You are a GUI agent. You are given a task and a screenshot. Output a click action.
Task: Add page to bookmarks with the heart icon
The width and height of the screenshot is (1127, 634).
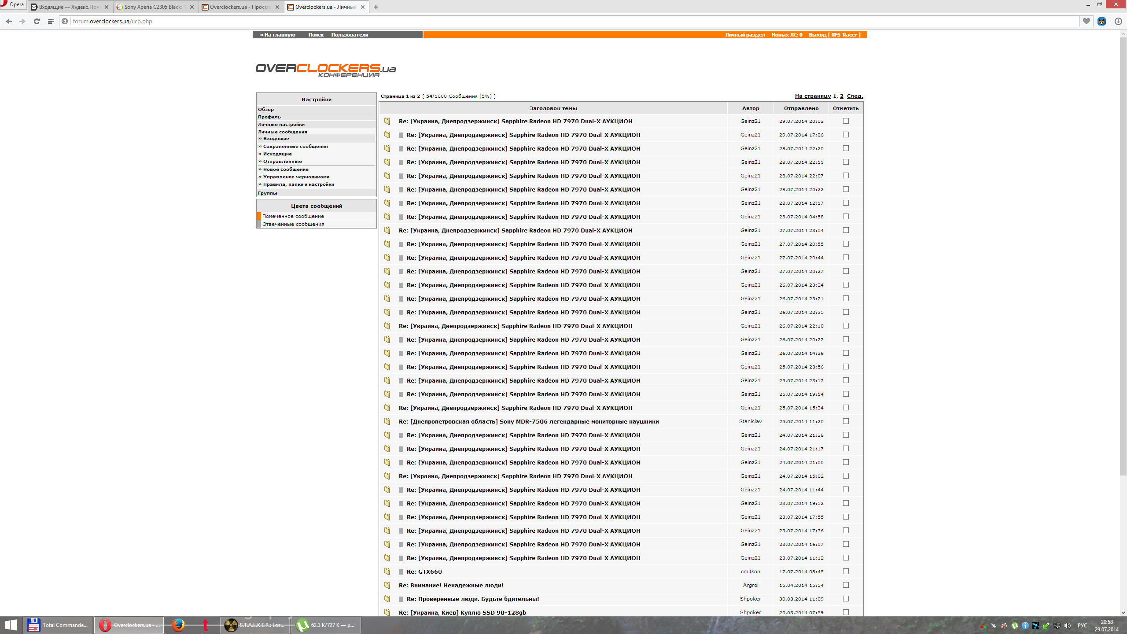coord(1086,21)
